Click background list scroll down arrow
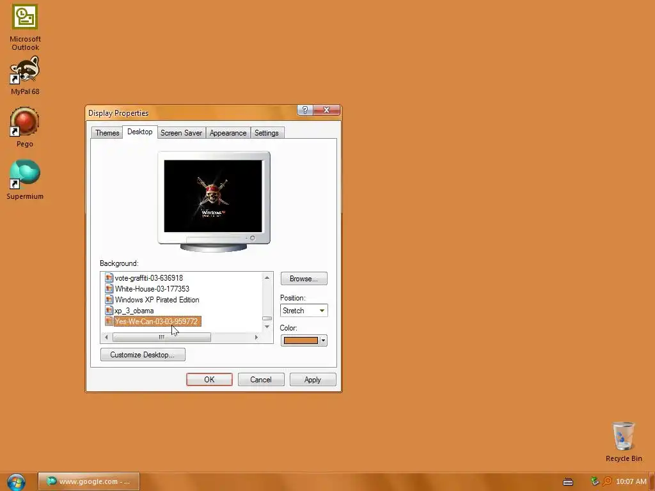Screen dimensions: 655x491 [267, 327]
